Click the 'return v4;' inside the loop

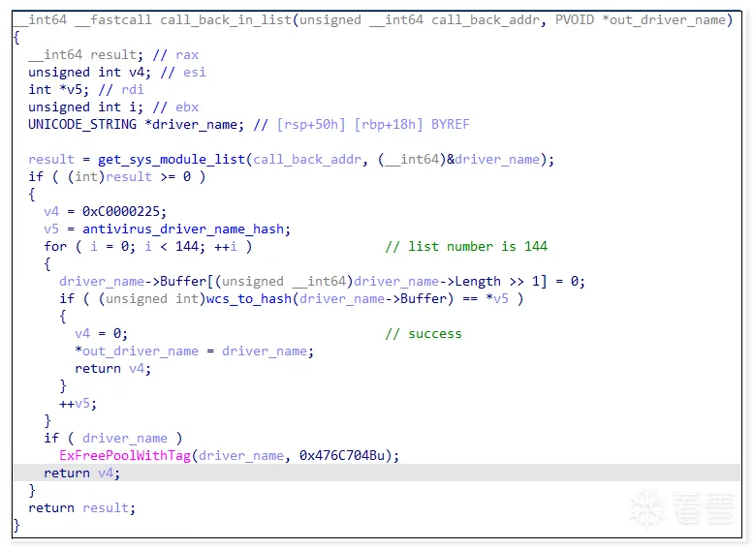coord(113,369)
